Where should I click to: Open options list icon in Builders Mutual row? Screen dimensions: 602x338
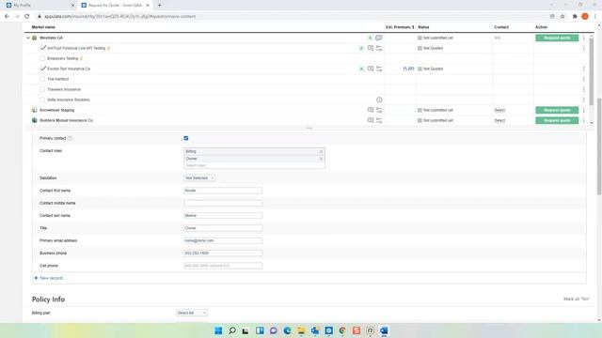click(379, 120)
